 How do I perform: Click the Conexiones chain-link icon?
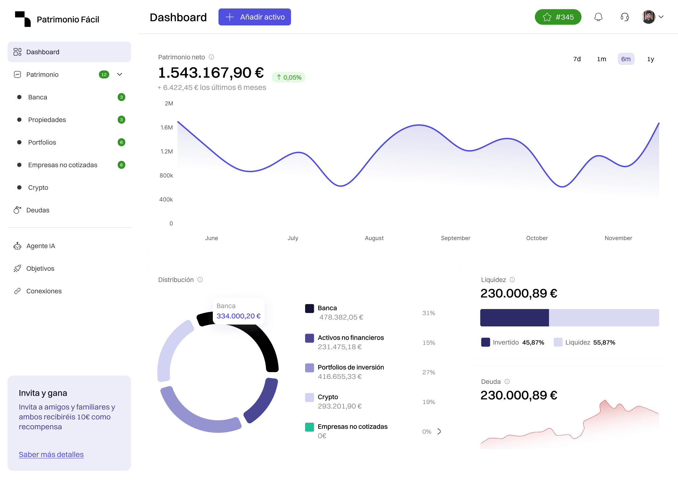coord(17,291)
